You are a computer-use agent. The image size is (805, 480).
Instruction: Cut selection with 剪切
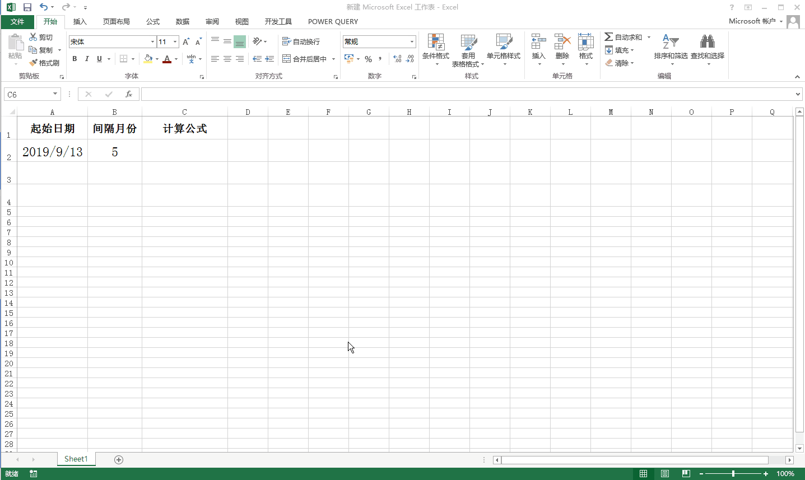click(41, 37)
